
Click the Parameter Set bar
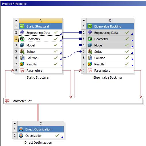73,101
